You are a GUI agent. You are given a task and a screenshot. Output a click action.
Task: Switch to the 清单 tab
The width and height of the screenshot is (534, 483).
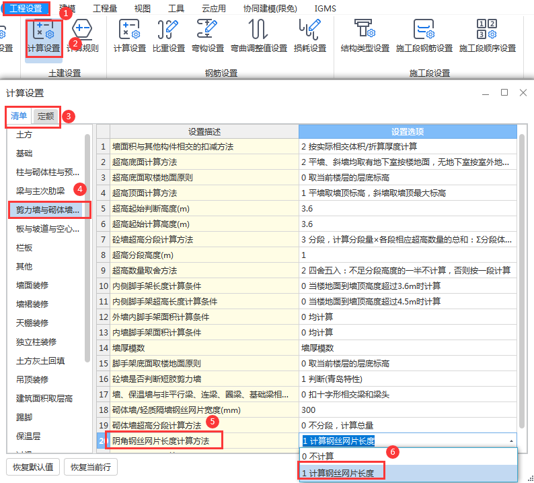coord(19,116)
